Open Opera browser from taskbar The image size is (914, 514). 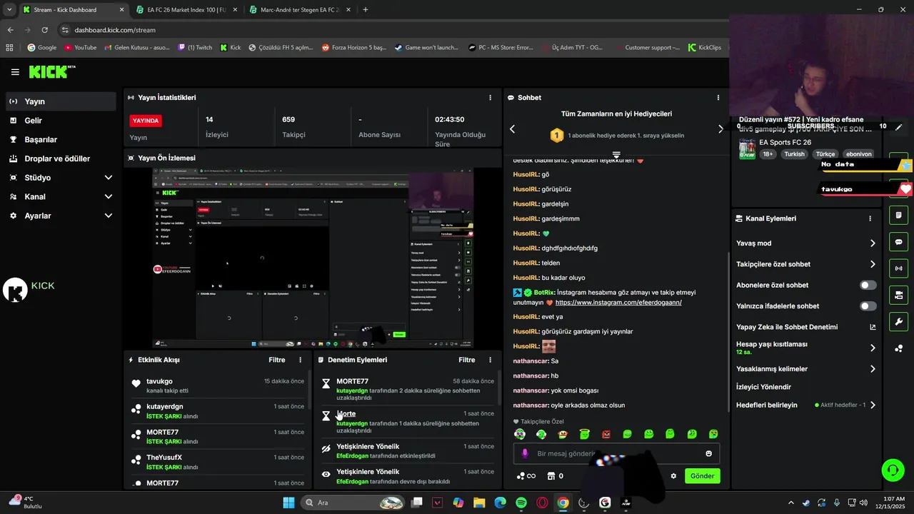543,503
